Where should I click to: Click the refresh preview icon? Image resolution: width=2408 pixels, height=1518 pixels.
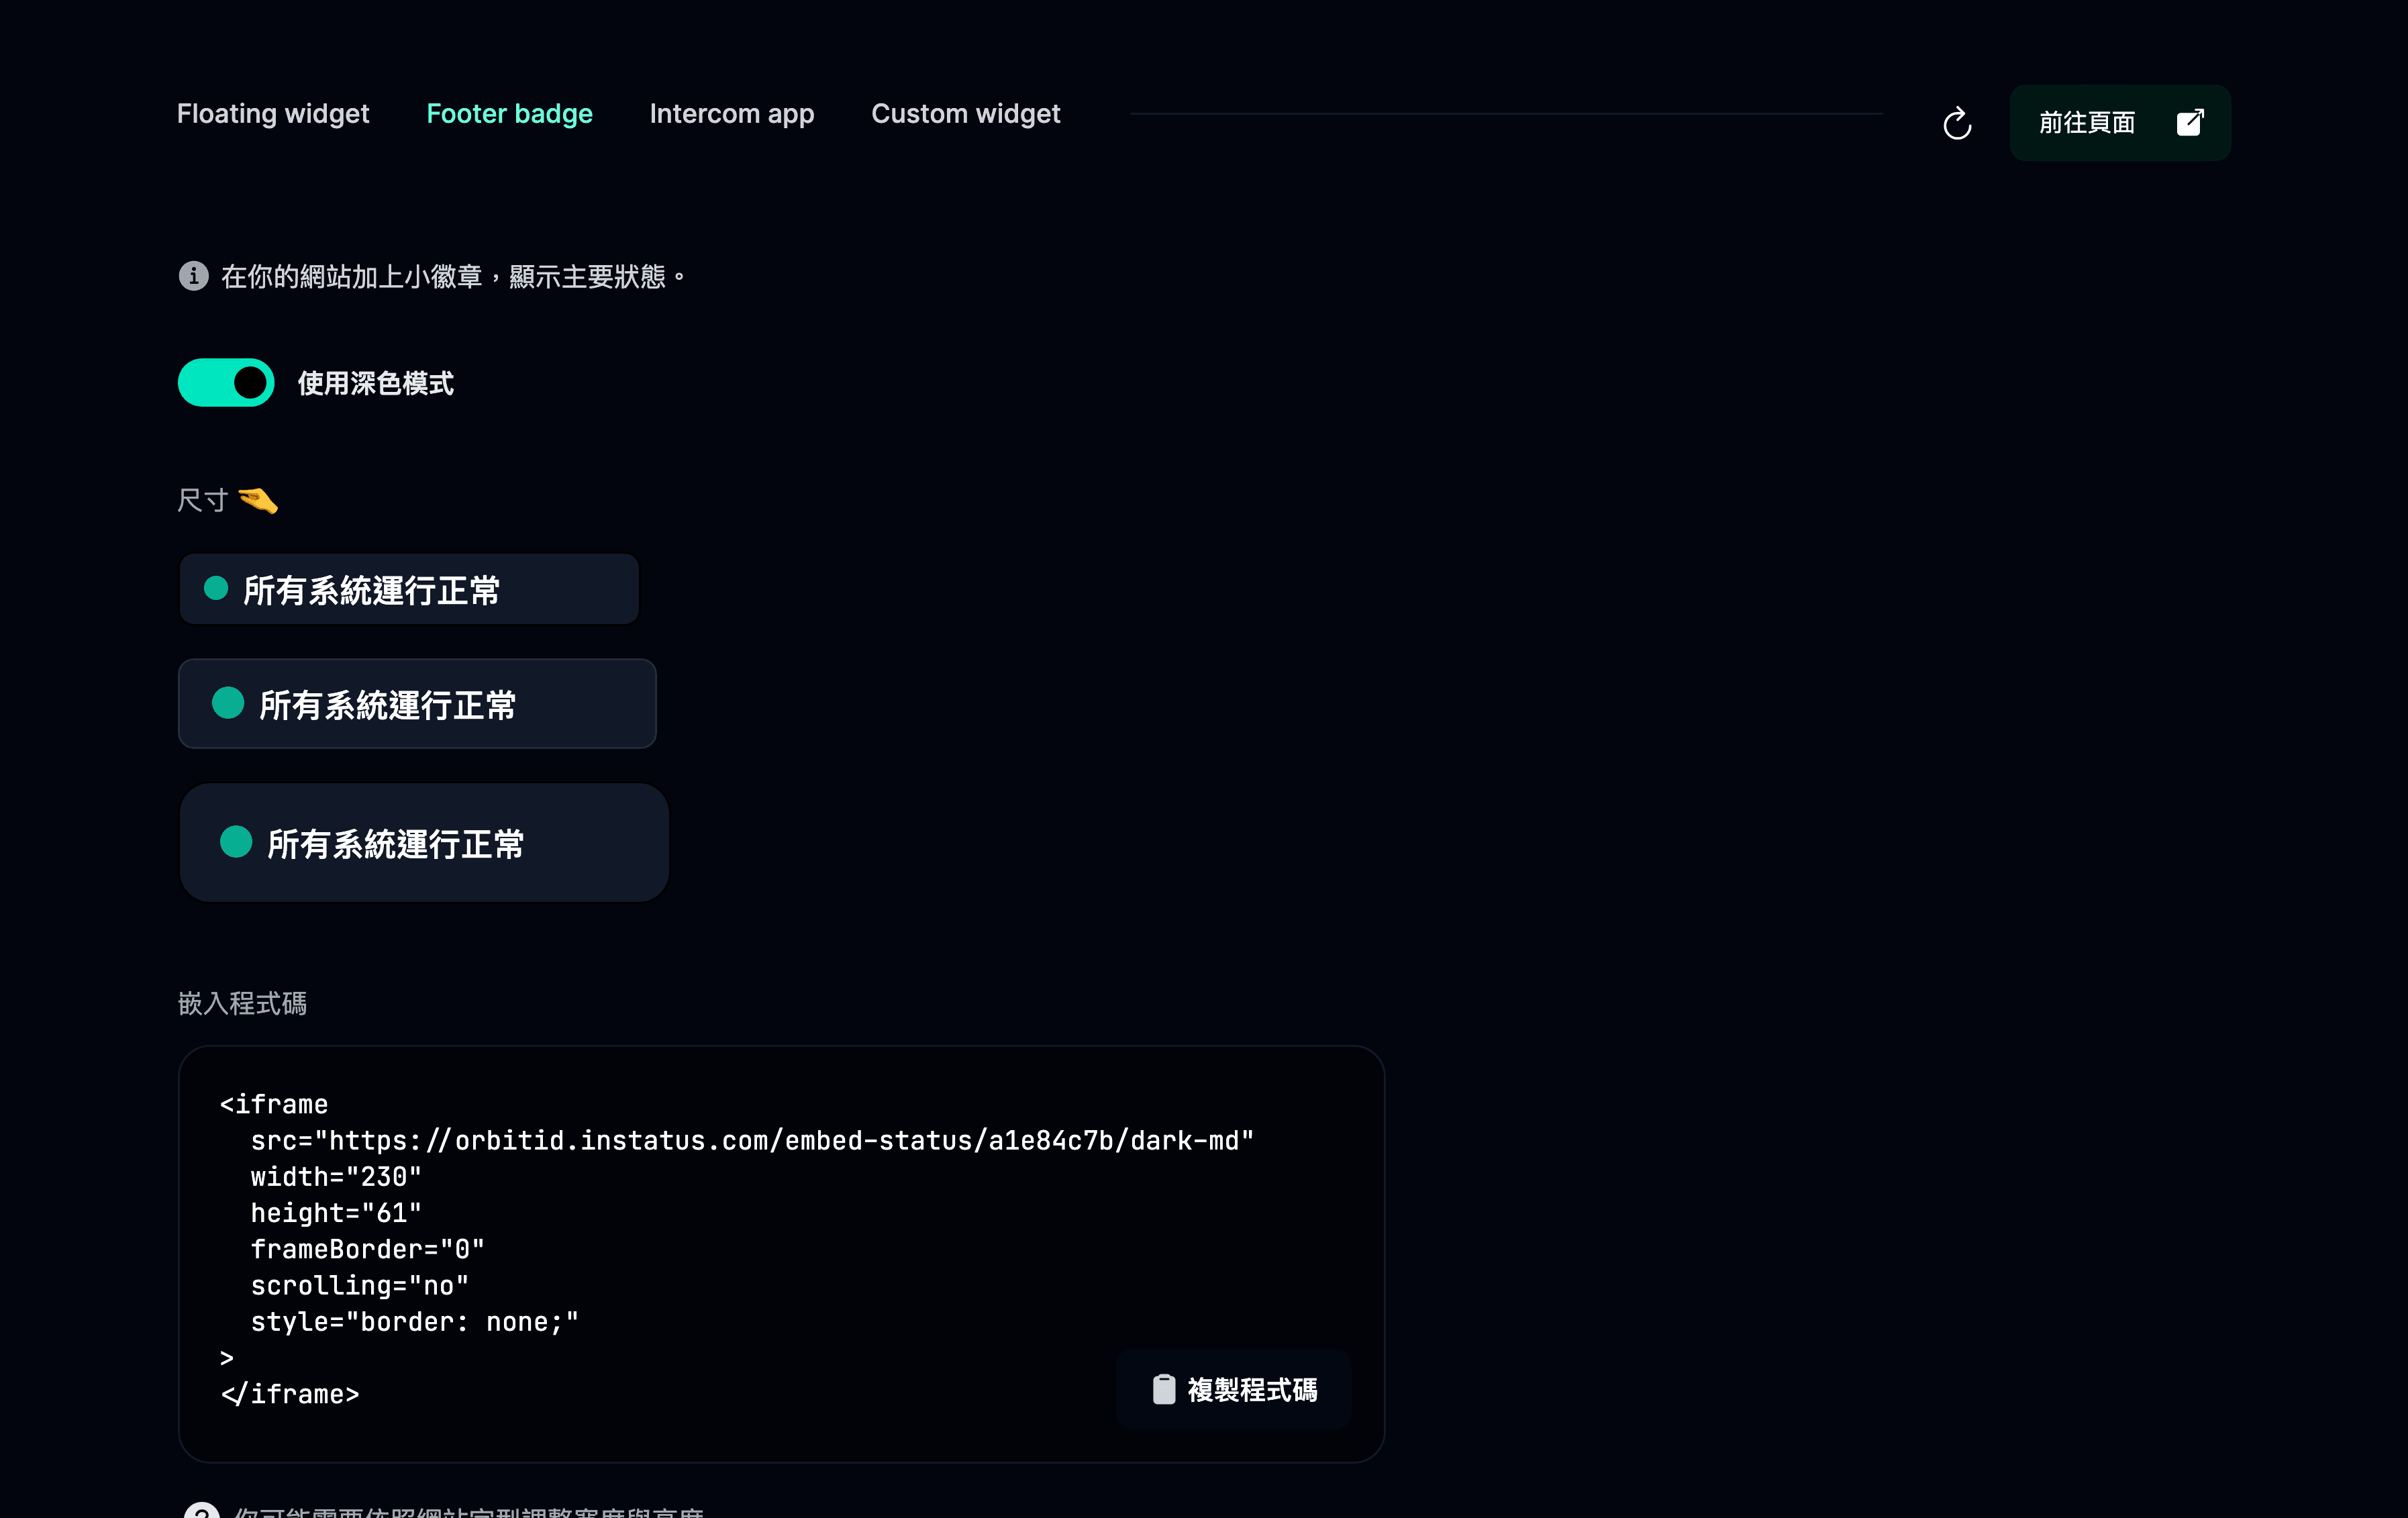tap(1957, 123)
